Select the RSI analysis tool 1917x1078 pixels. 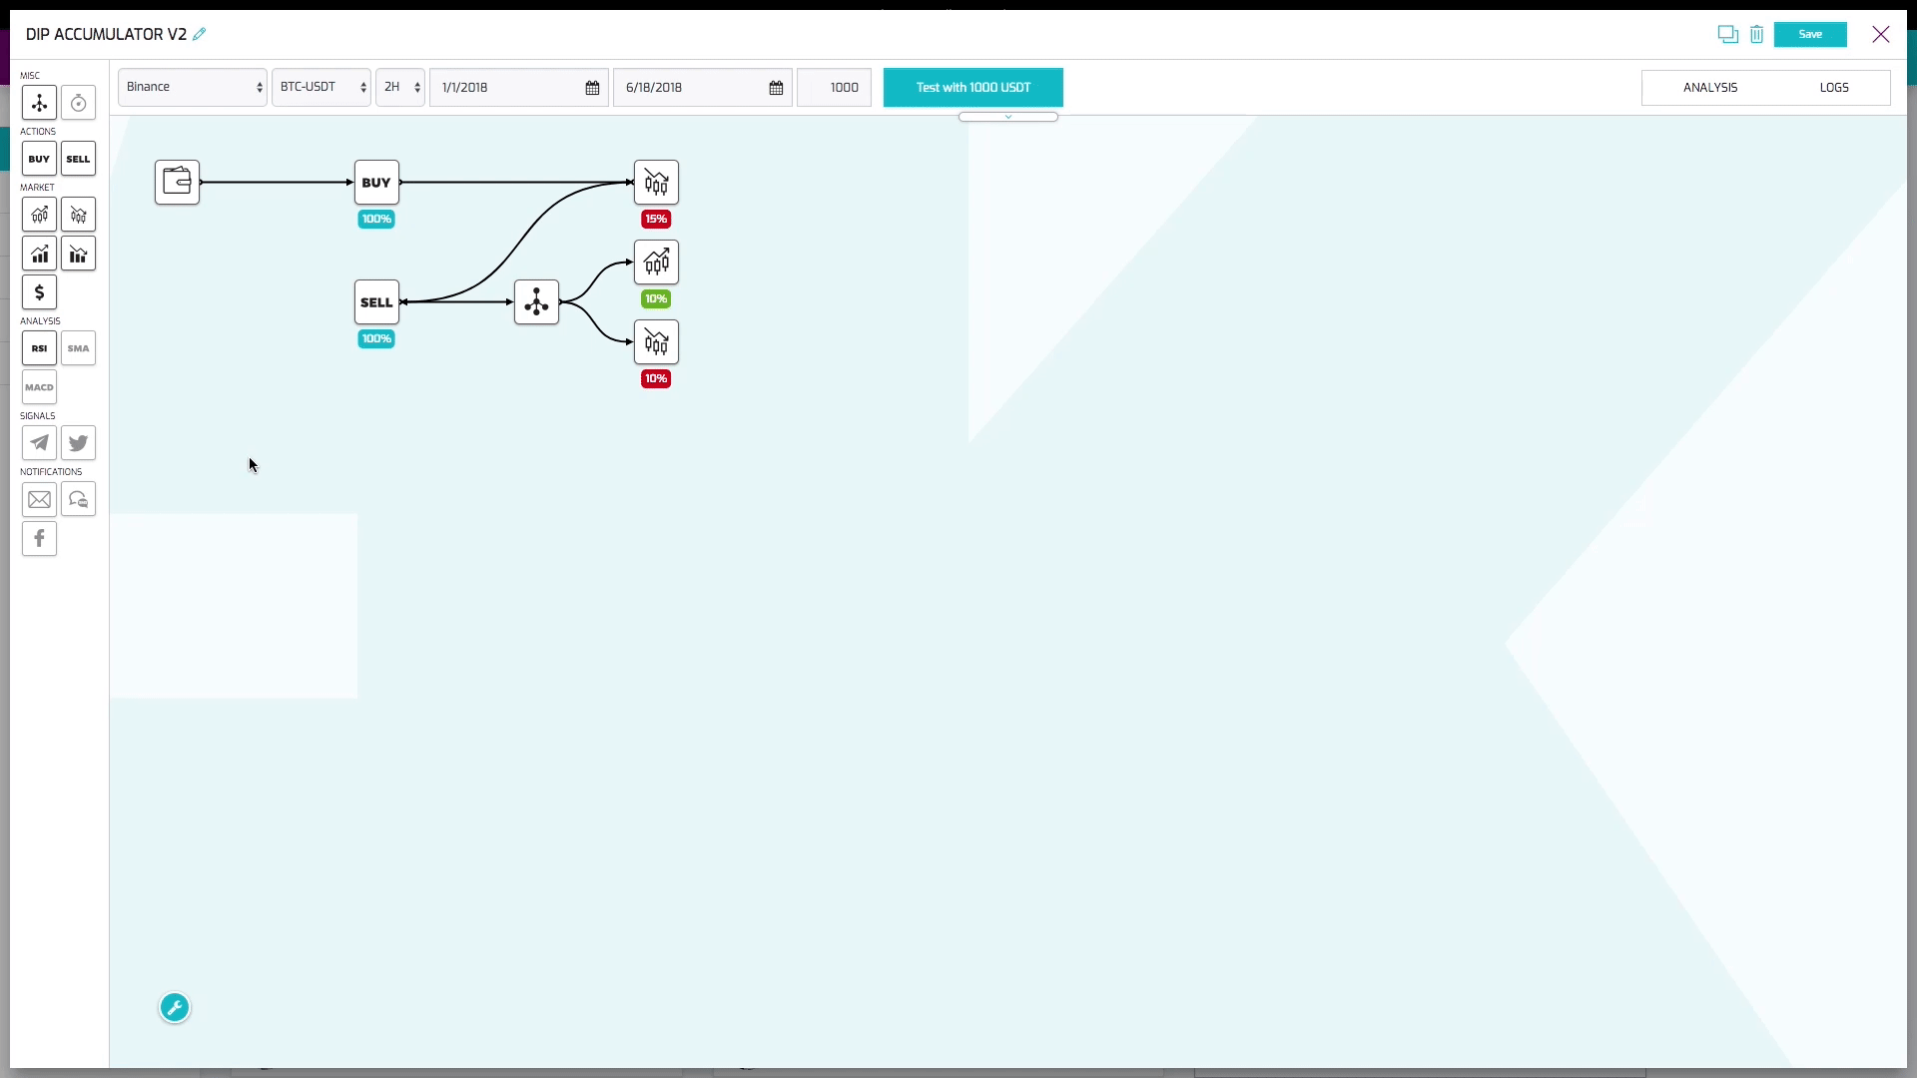click(x=39, y=348)
